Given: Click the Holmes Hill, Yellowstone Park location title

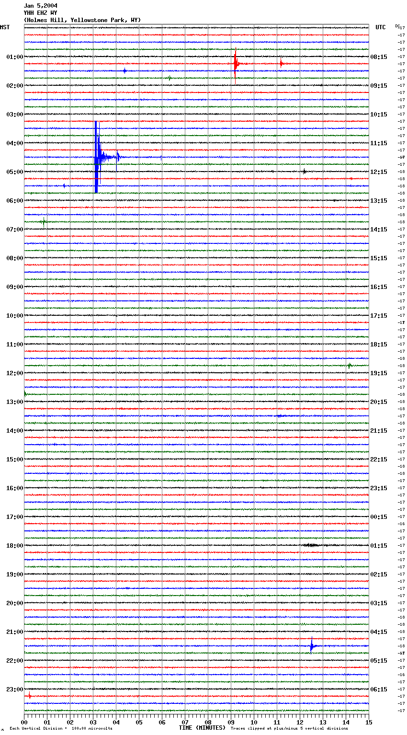Looking at the screenshot, I should click(82, 20).
